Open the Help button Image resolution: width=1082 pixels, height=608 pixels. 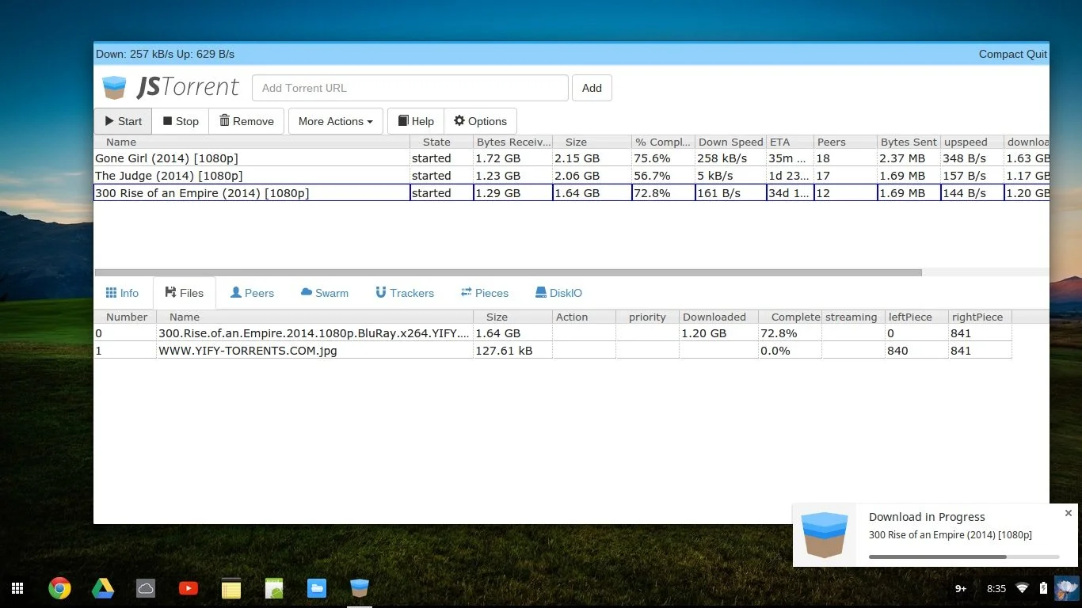click(x=416, y=121)
